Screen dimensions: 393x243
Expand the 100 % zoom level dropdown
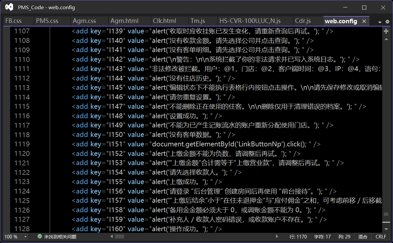coord(25,236)
